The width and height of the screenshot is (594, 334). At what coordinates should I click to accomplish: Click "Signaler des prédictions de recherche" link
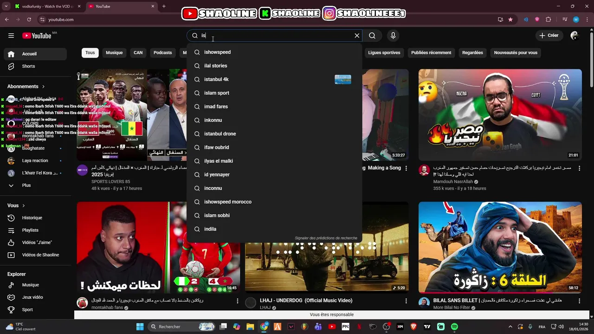[326, 238]
